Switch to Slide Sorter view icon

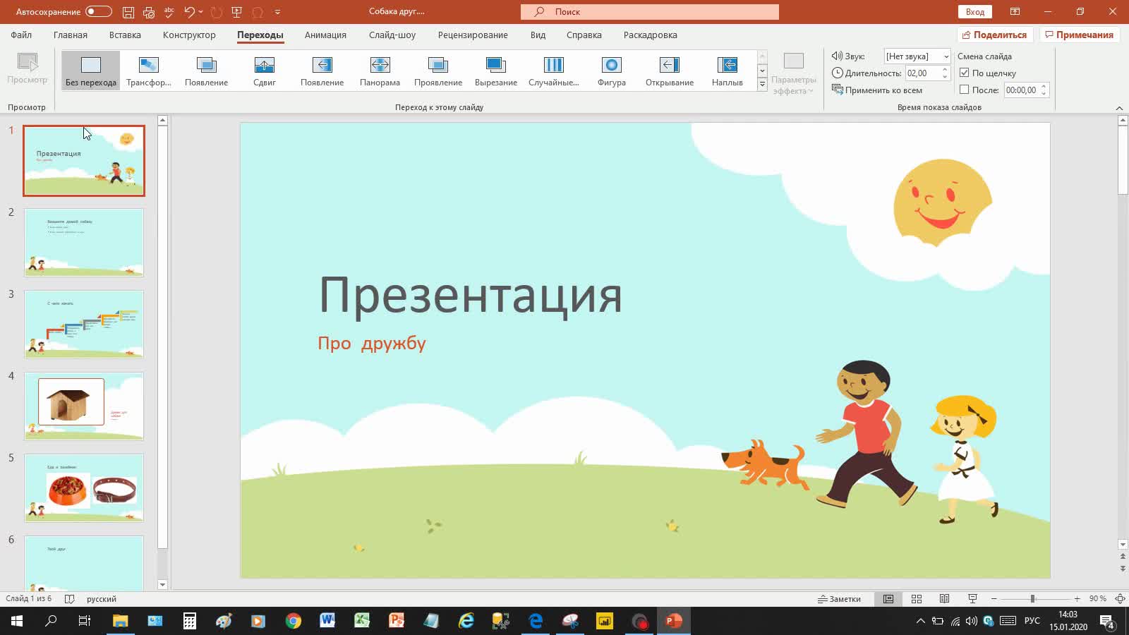pos(917,599)
